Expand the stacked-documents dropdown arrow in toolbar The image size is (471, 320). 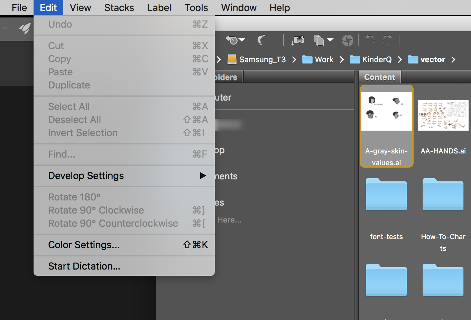tap(331, 40)
